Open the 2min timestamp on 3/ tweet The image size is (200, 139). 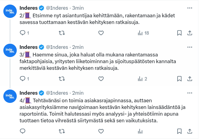point(78,47)
